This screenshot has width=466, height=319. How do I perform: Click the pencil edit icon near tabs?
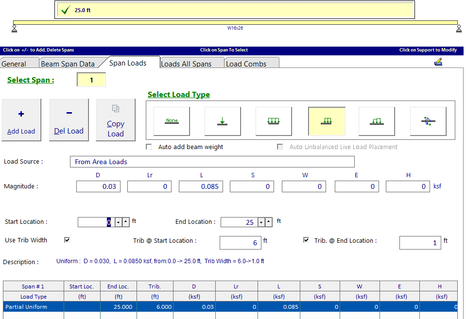(438, 62)
